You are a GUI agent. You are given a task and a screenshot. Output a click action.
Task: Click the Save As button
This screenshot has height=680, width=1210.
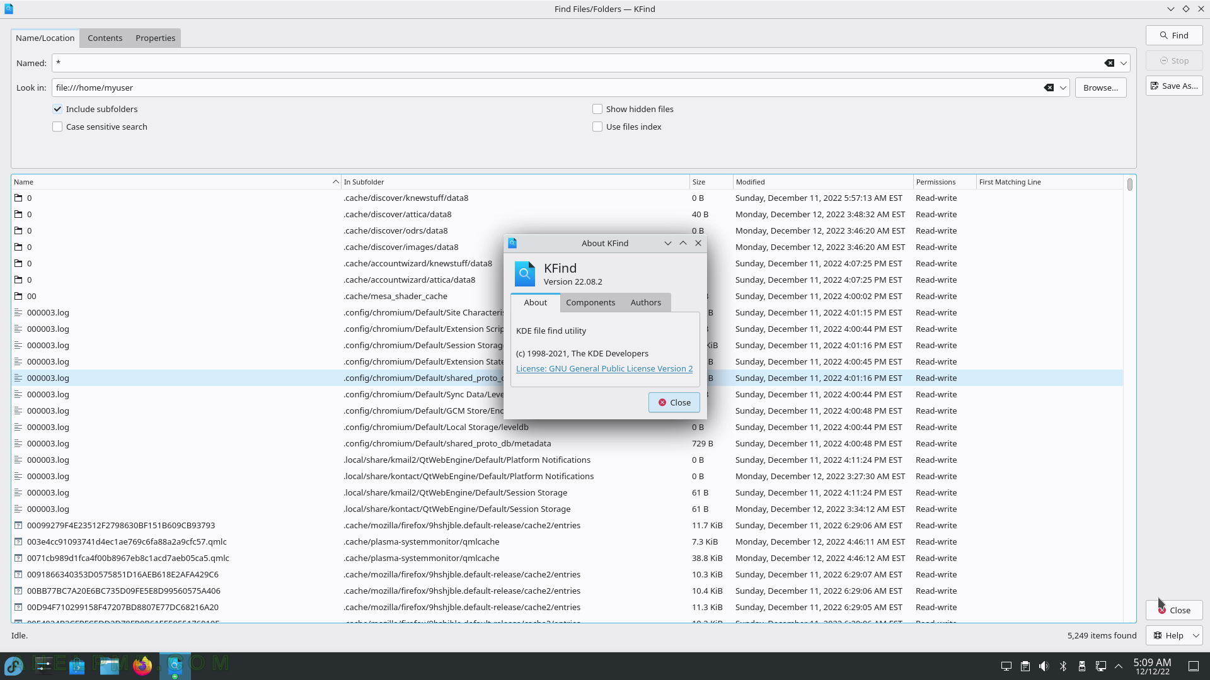(x=1174, y=86)
